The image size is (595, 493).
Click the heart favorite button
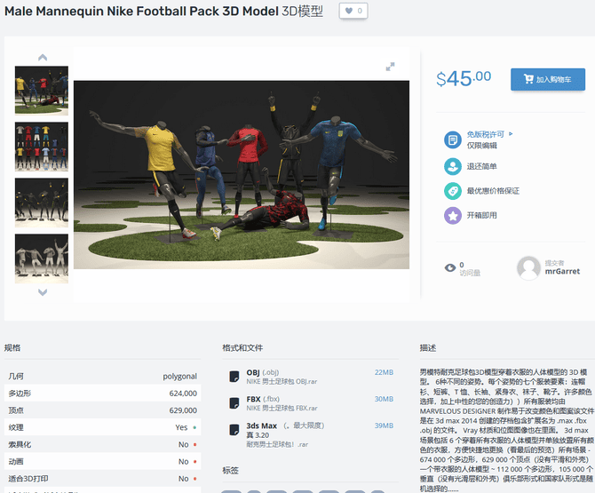click(353, 11)
